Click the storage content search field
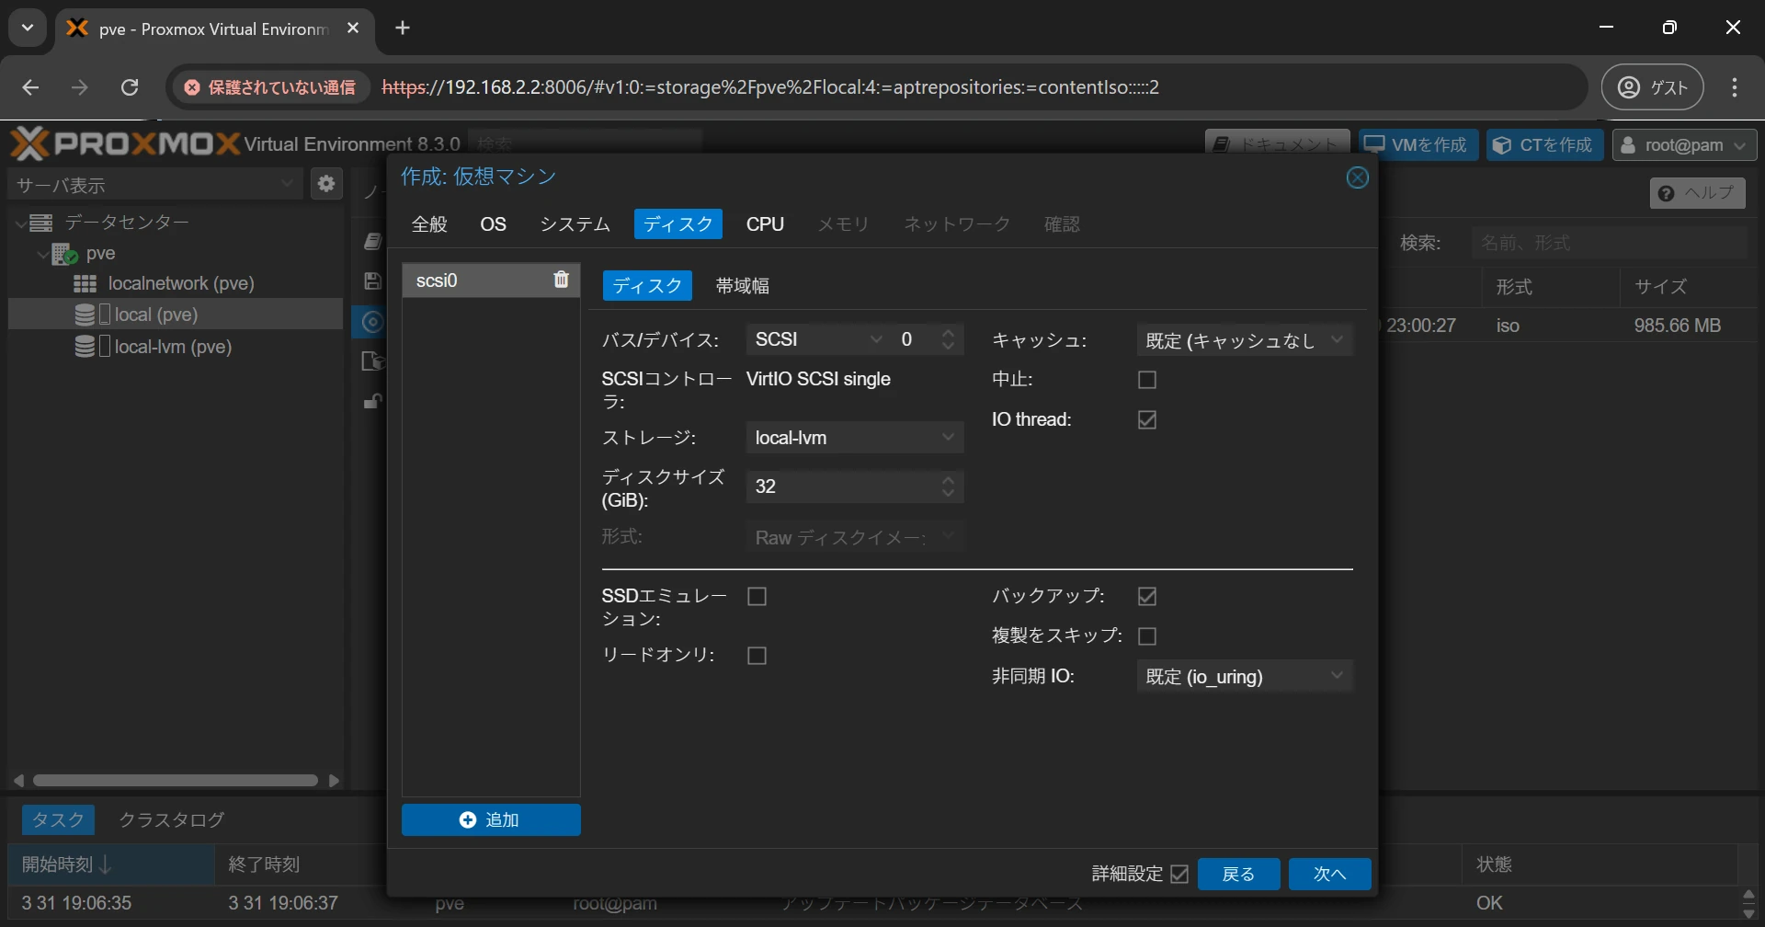This screenshot has height=927, width=1765. pyautogui.click(x=1609, y=243)
